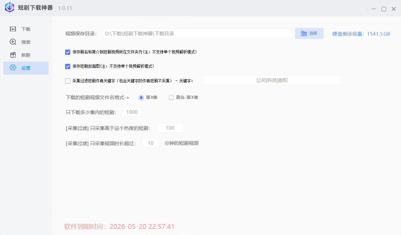
Task: Uncheck 保存短剧封面图 option
Action: pos(68,66)
